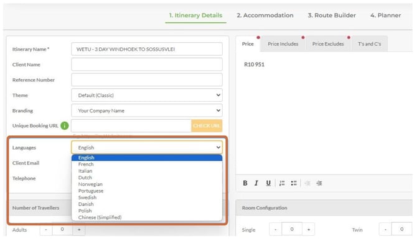Click the Unique Booking URL field
The width and height of the screenshot is (417, 239).
[x=131, y=125]
